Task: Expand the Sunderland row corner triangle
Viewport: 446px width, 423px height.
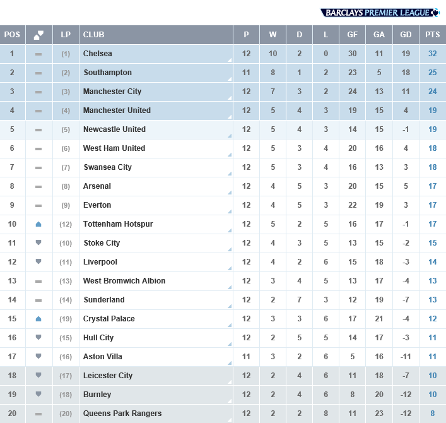Action: point(230,306)
